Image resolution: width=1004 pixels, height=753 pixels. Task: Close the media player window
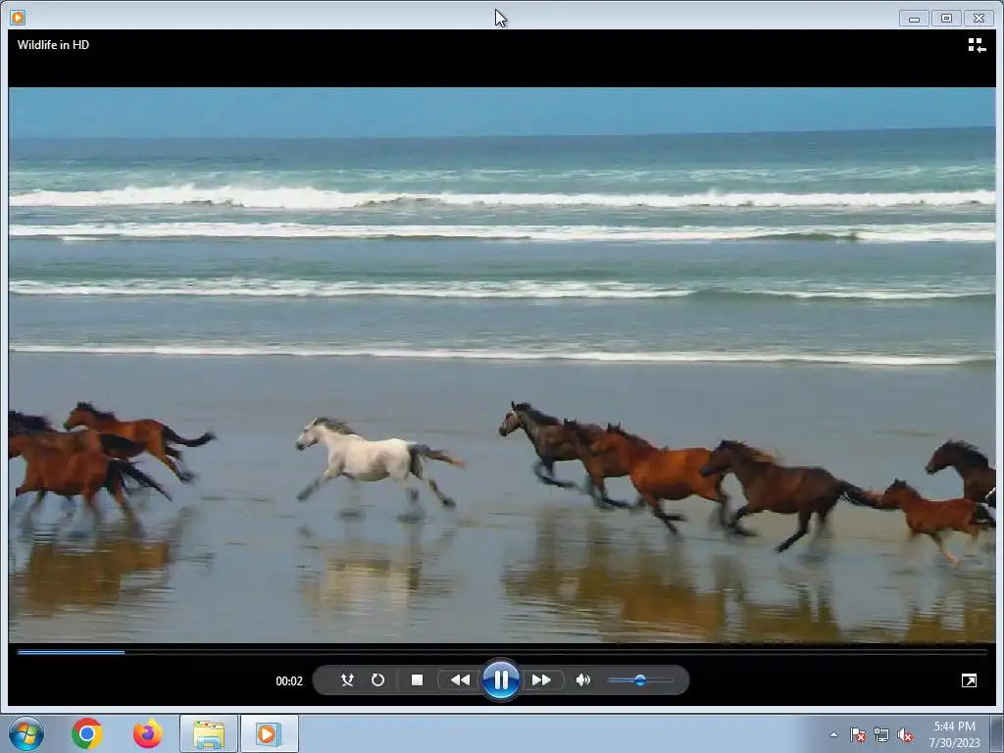click(x=979, y=18)
